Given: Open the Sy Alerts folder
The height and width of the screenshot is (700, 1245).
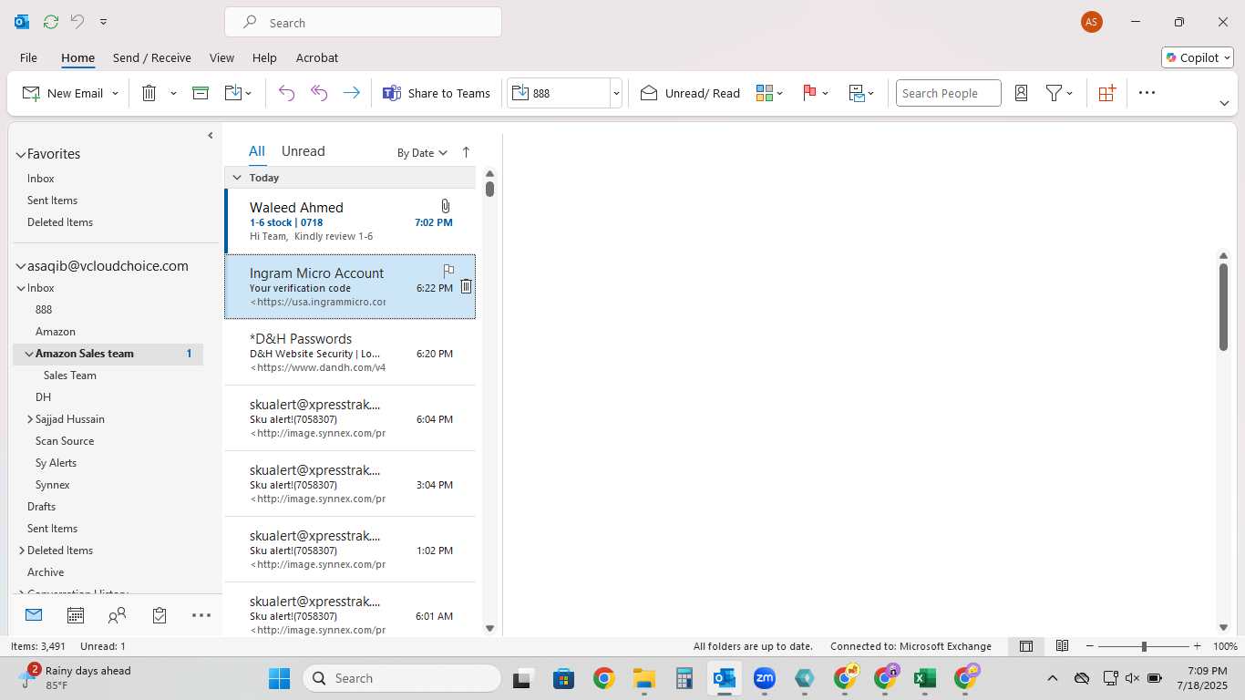Looking at the screenshot, I should pos(56,463).
